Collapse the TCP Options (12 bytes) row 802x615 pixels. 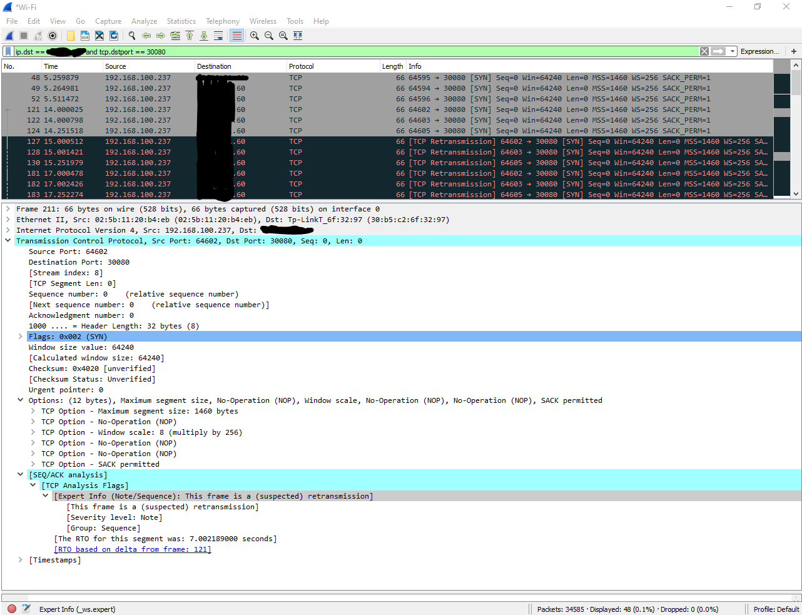click(x=20, y=400)
